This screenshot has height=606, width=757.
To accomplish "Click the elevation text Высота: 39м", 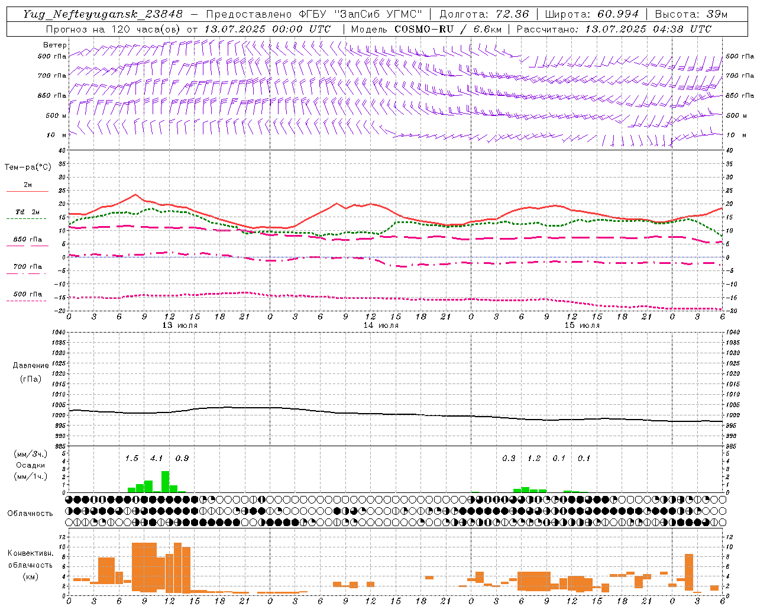I will point(691,14).
